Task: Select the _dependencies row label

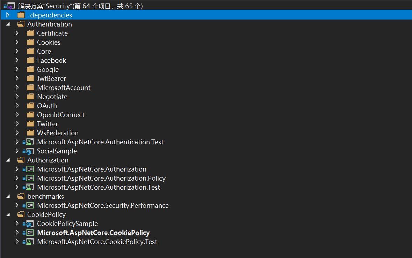Action: pos(50,15)
